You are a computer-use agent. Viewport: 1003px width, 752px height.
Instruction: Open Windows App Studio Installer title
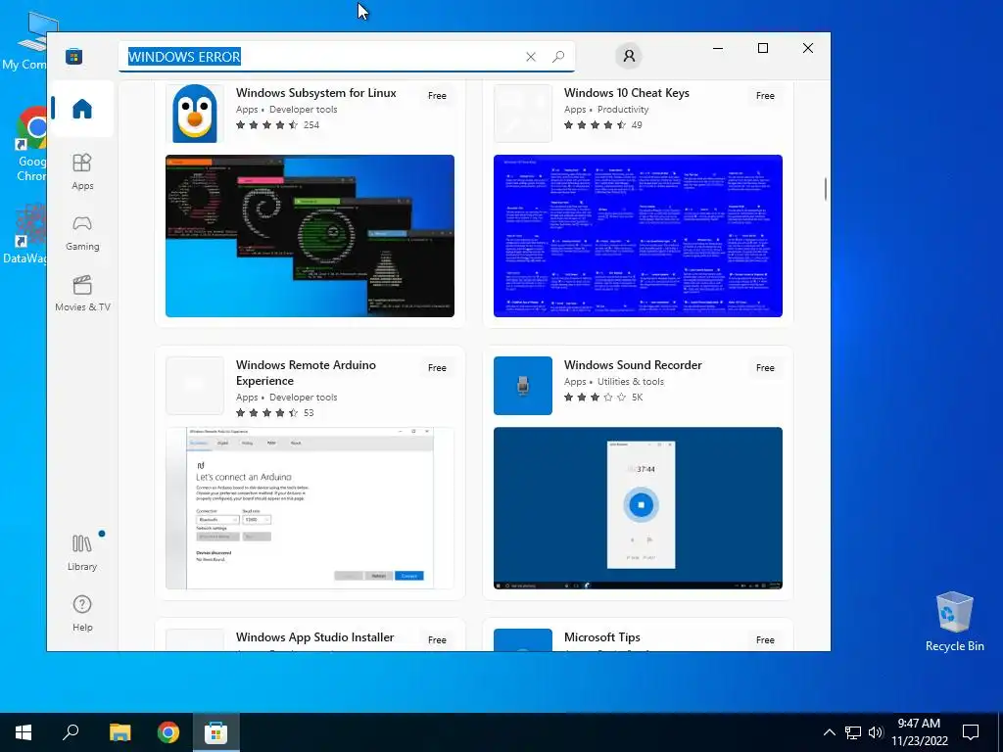click(314, 637)
